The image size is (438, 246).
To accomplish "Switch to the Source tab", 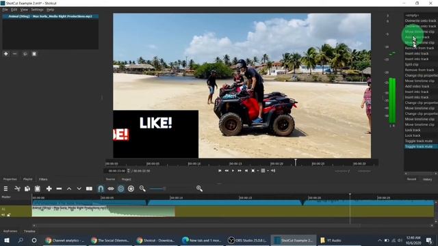I will pos(110,179).
